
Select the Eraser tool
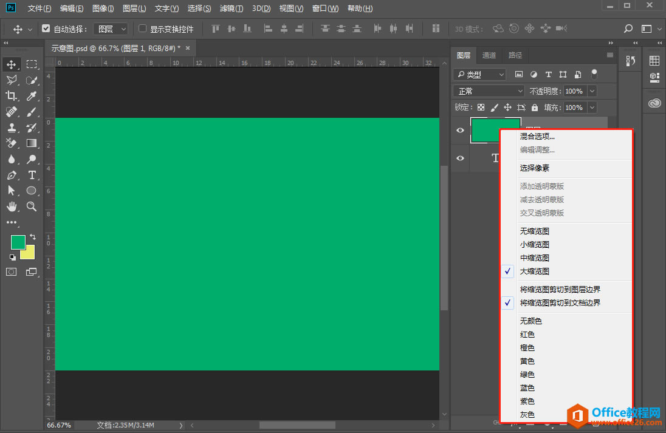click(x=12, y=143)
